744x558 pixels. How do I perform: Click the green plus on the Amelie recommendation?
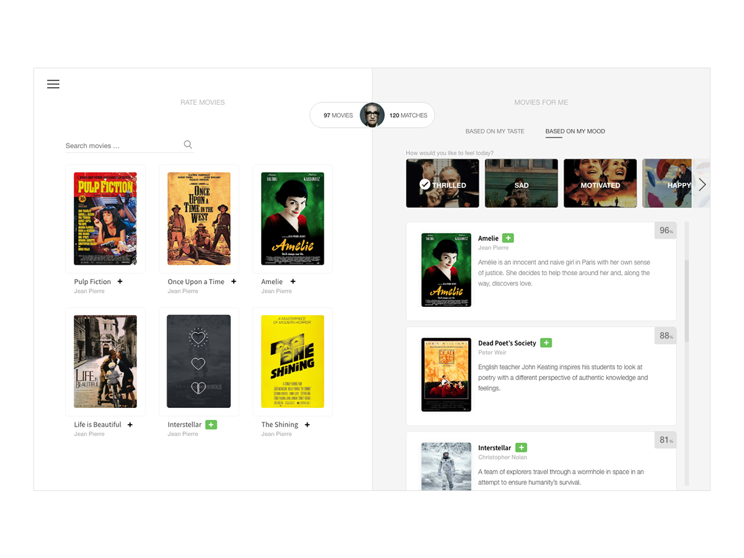508,238
